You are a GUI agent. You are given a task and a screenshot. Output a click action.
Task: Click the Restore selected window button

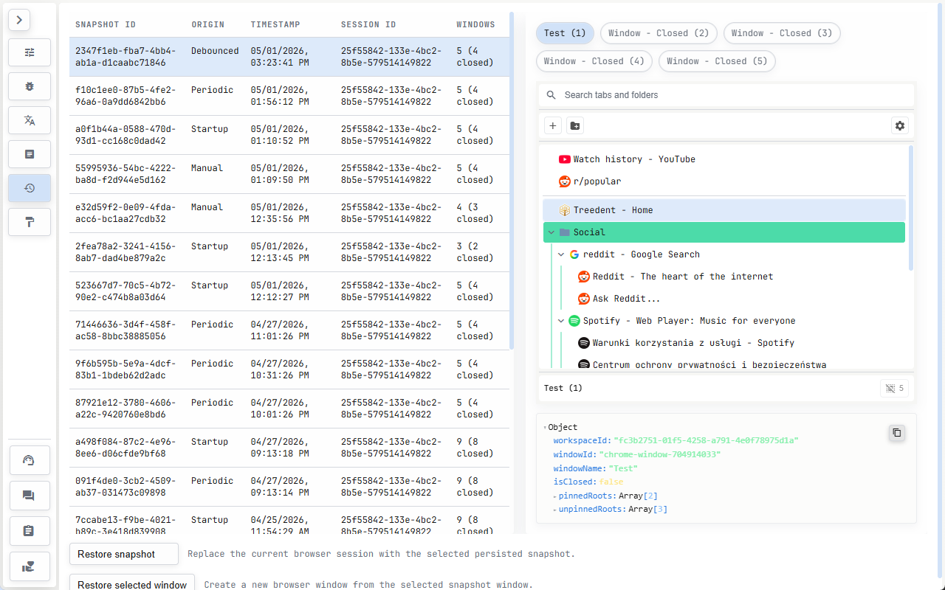pos(132,583)
